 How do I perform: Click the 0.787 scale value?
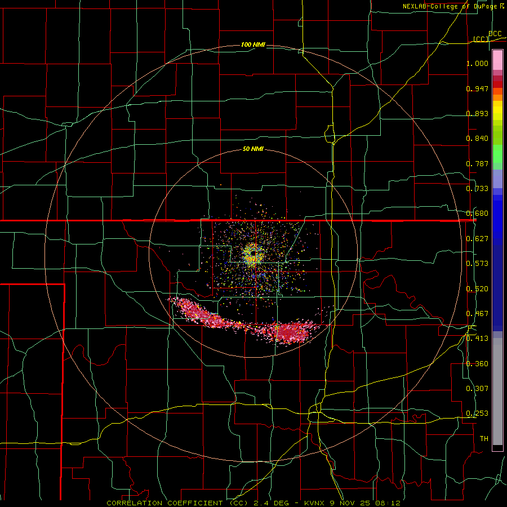pos(477,163)
